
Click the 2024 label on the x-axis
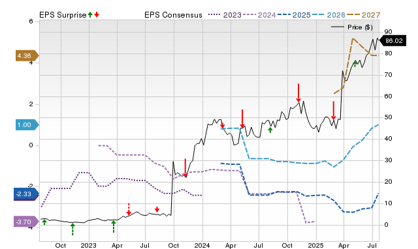(202, 245)
